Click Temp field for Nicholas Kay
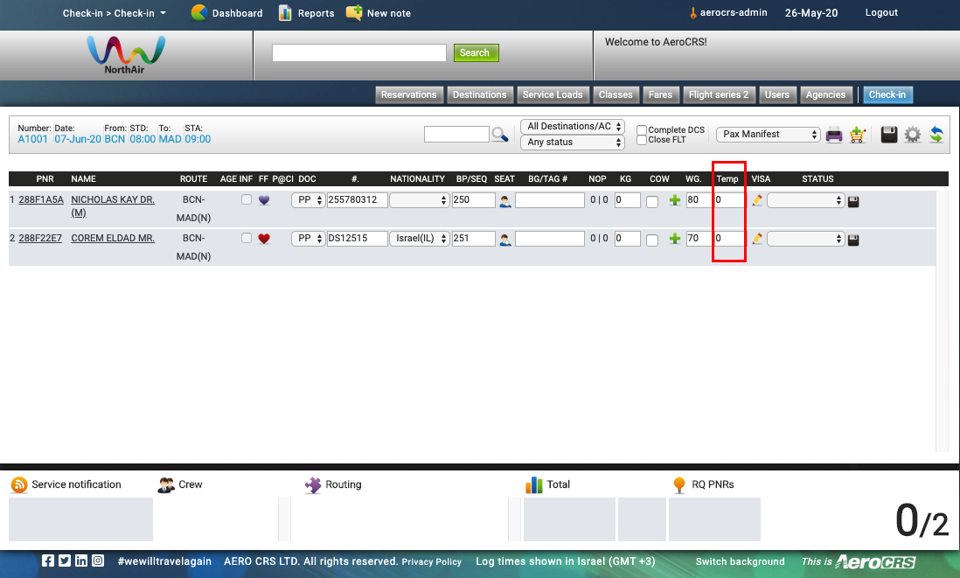The width and height of the screenshot is (960, 578). click(728, 200)
